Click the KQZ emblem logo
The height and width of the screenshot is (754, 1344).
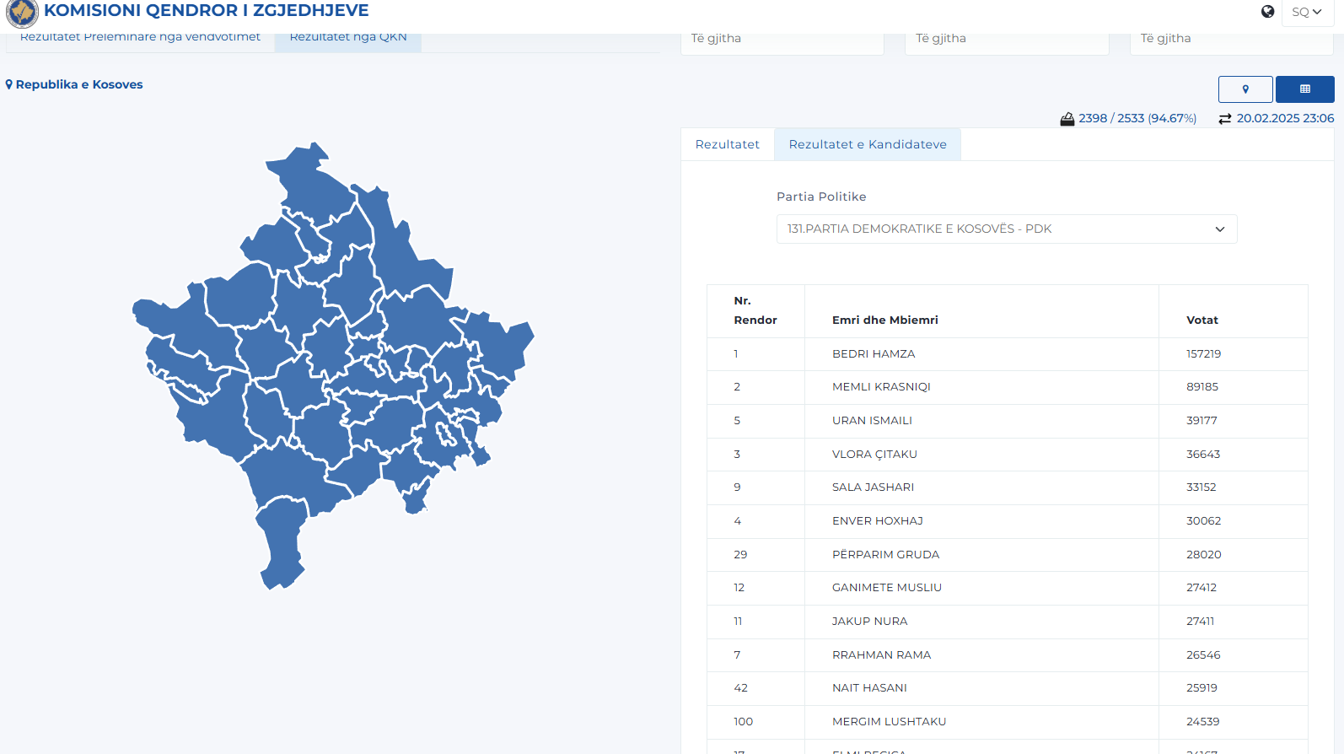(22, 13)
